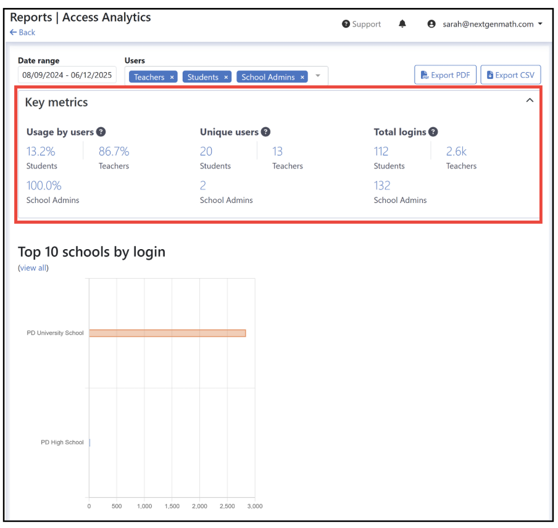This screenshot has width=558, height=528.
Task: Click help icon next to Usage by users
Action: 101,132
